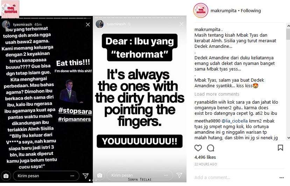Image resolution: width=290 pixels, height=186 pixels.
Task: Open the #stopsara hashtag
Action: (75, 111)
